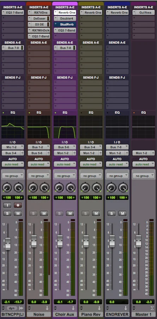This screenshot has width=157, height=319.
Task: Click output arrow icon on ENDREVER track
Action: click(x=125, y=308)
